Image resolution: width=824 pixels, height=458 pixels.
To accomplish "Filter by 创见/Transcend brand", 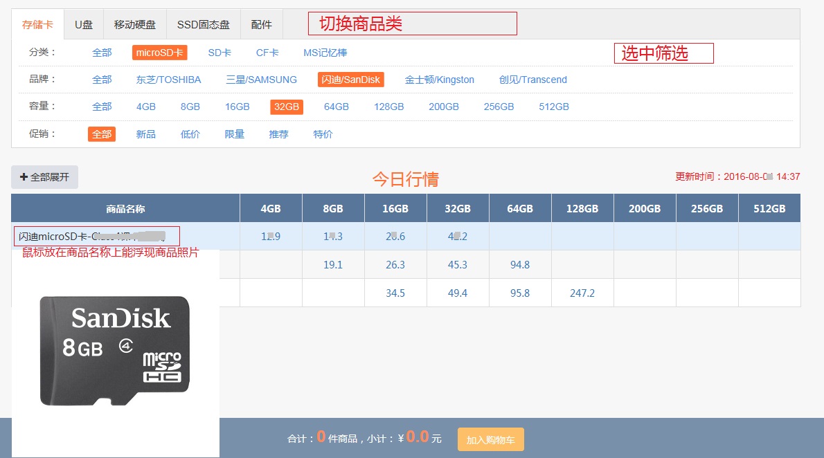I will click(533, 80).
